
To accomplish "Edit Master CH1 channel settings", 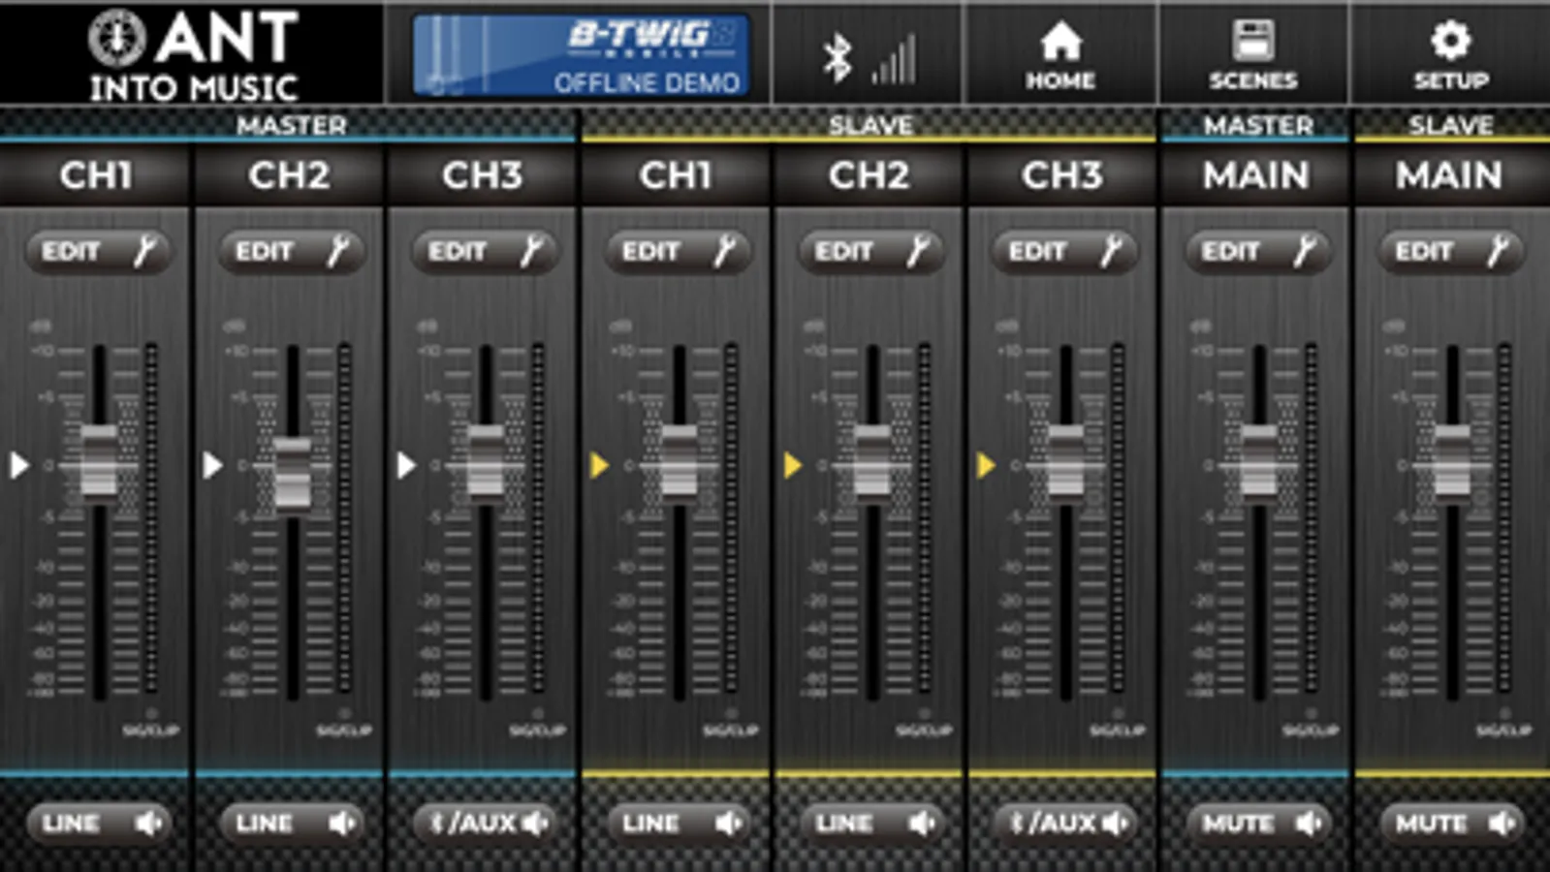I will (98, 252).
